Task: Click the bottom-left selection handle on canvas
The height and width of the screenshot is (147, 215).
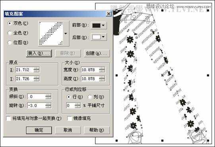Action: click(x=117, y=141)
